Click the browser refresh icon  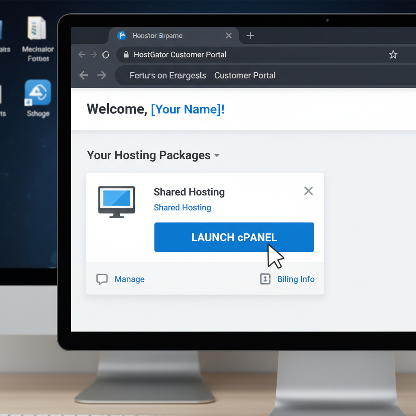(106, 54)
